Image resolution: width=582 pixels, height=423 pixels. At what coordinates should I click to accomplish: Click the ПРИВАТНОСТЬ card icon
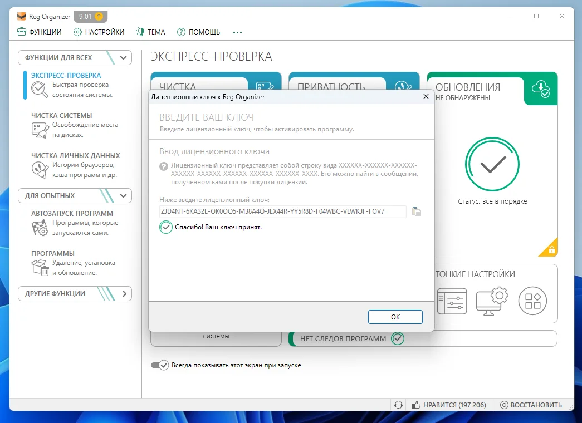click(403, 85)
